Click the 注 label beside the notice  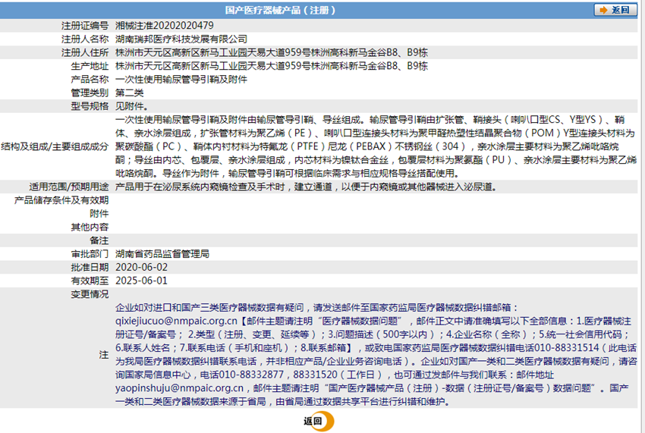pyautogui.click(x=104, y=354)
